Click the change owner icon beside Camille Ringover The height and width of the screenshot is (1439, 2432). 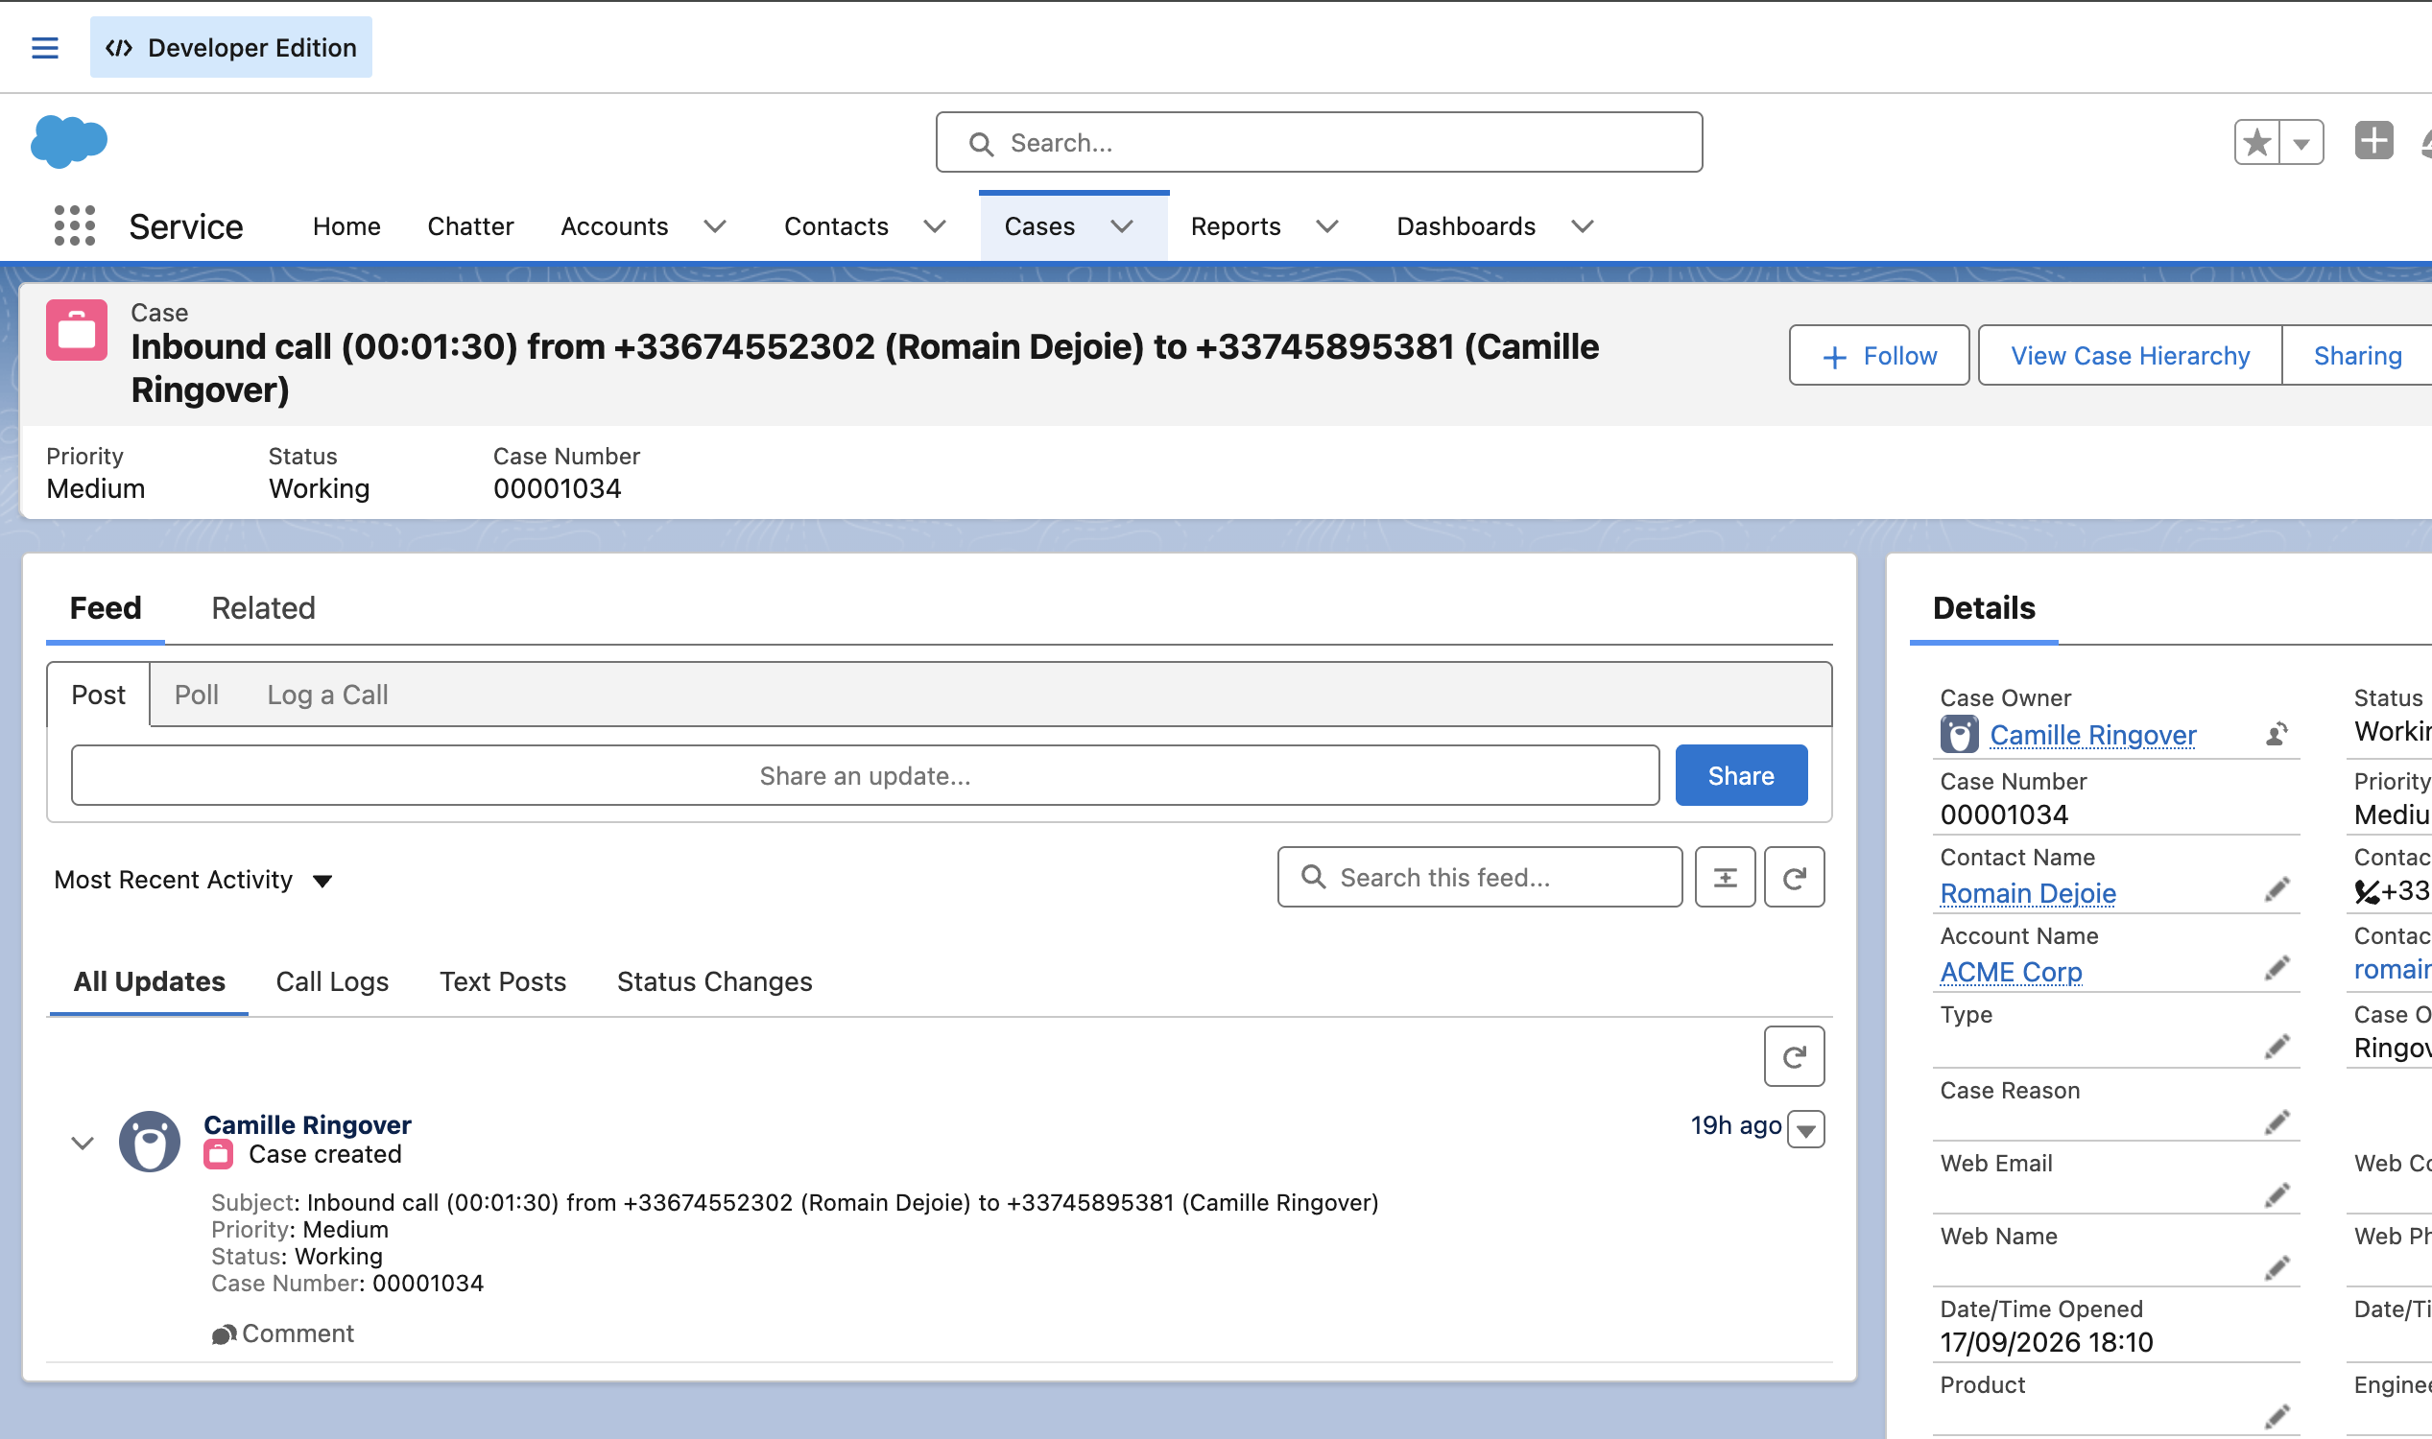point(2276,734)
